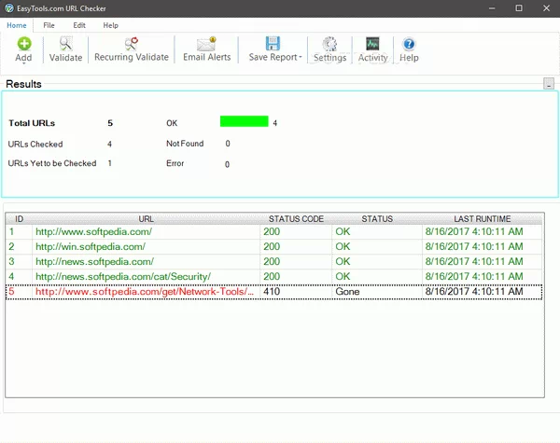
Task: Sort by LAST RUNTIME column header
Action: click(483, 219)
